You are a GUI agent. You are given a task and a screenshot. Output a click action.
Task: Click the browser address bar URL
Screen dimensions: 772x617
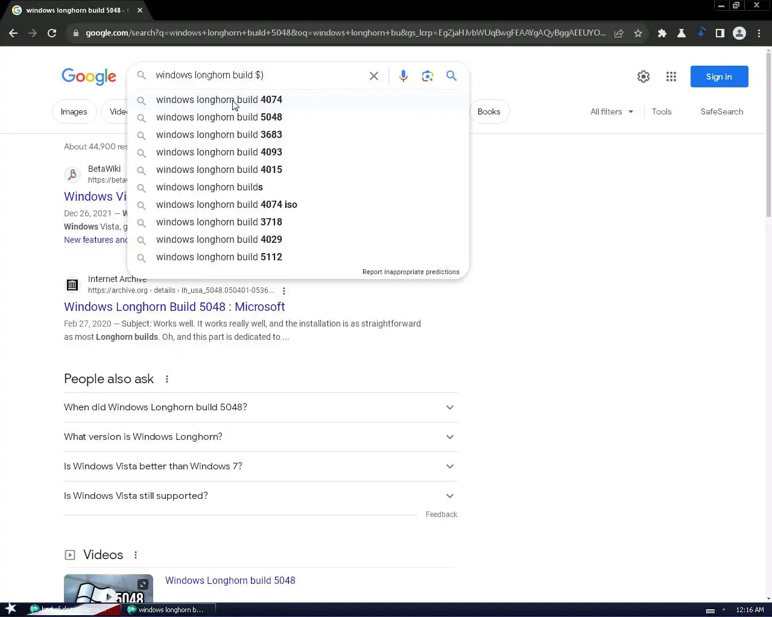coord(345,33)
